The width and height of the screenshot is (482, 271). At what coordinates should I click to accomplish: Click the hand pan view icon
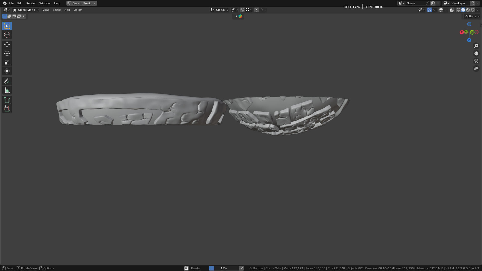(476, 53)
